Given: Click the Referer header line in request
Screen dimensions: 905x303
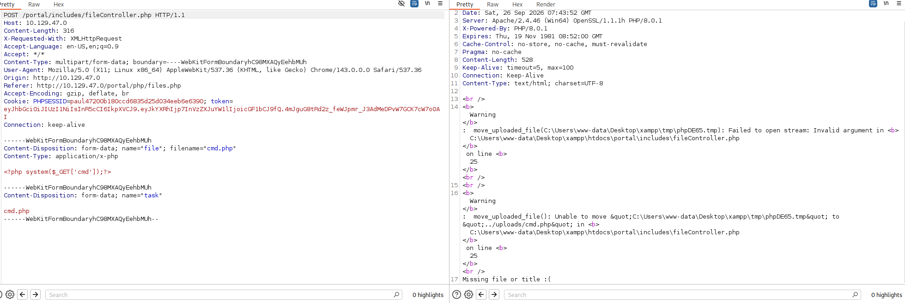Looking at the screenshot, I should [x=92, y=86].
